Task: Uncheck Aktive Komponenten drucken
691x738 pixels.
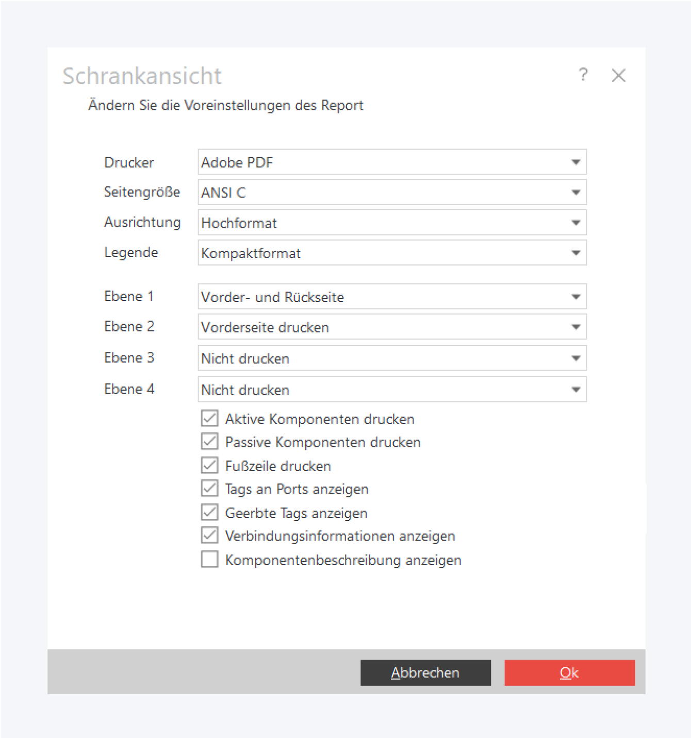Action: coord(209,418)
